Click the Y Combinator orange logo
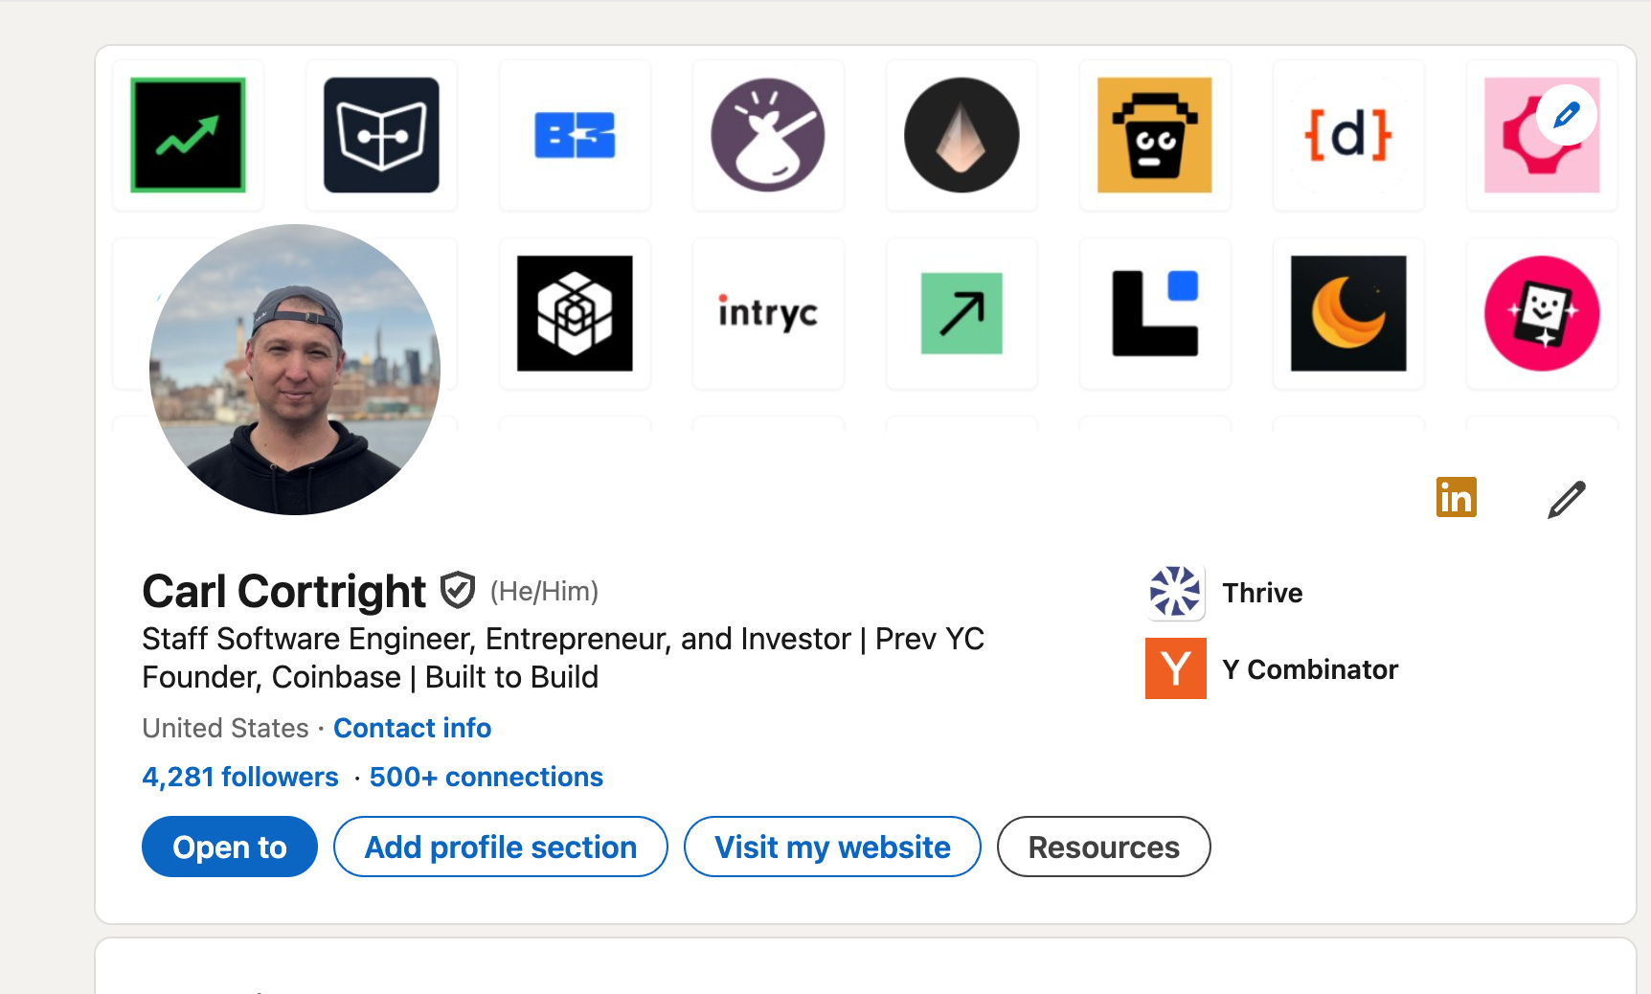This screenshot has height=994, width=1651. (x=1175, y=668)
